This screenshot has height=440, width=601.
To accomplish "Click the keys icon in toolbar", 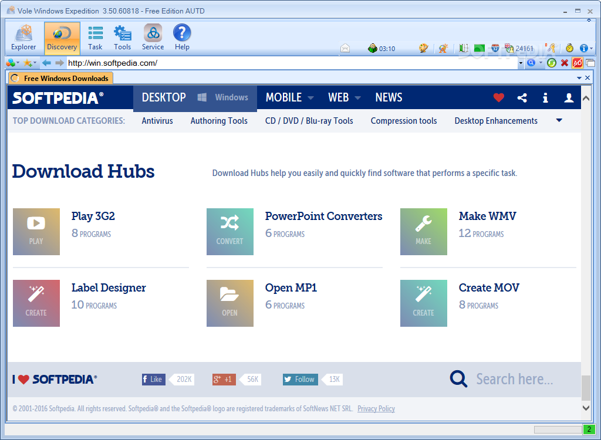I will [x=551, y=48].
